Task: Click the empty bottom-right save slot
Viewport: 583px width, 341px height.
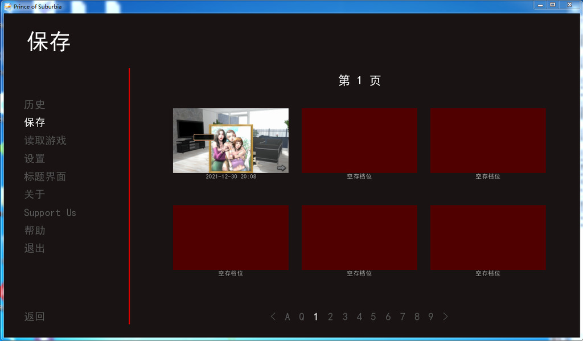Action: 488,237
